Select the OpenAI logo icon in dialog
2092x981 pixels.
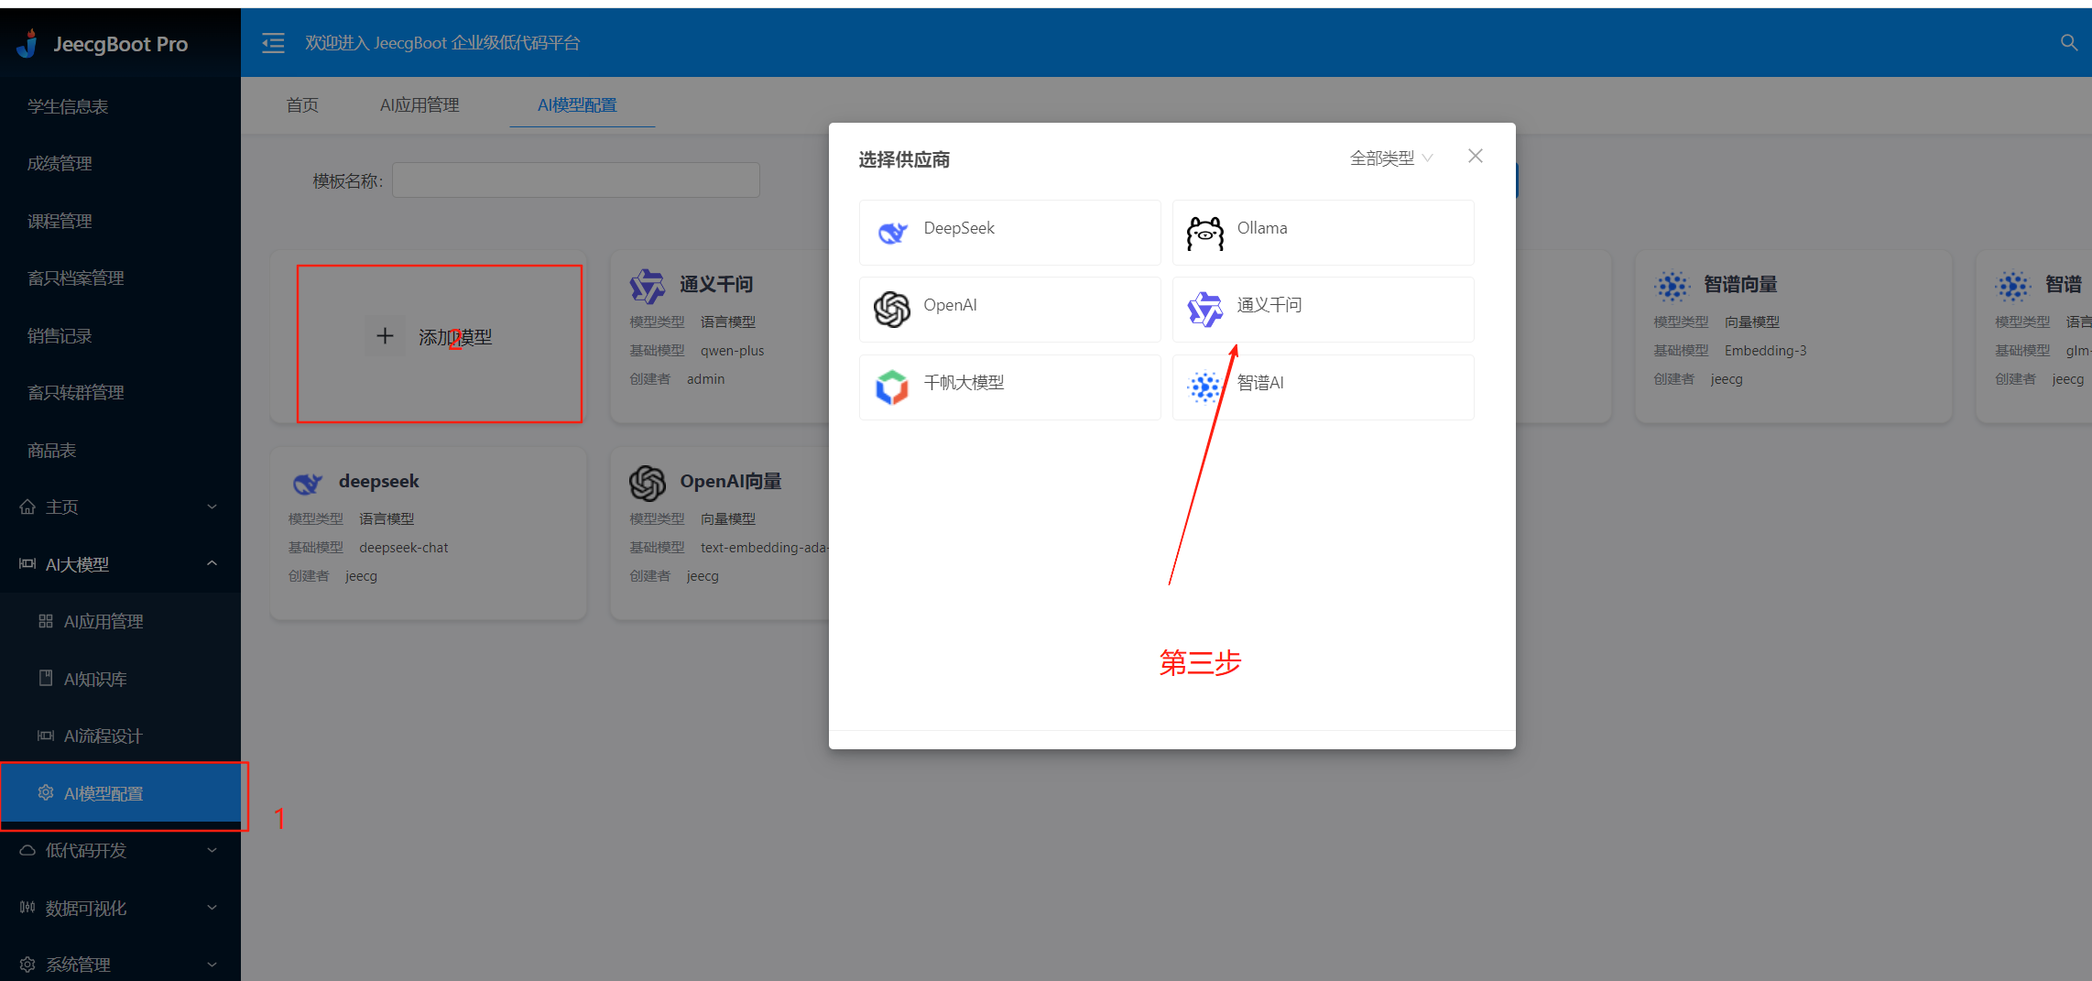892,310
